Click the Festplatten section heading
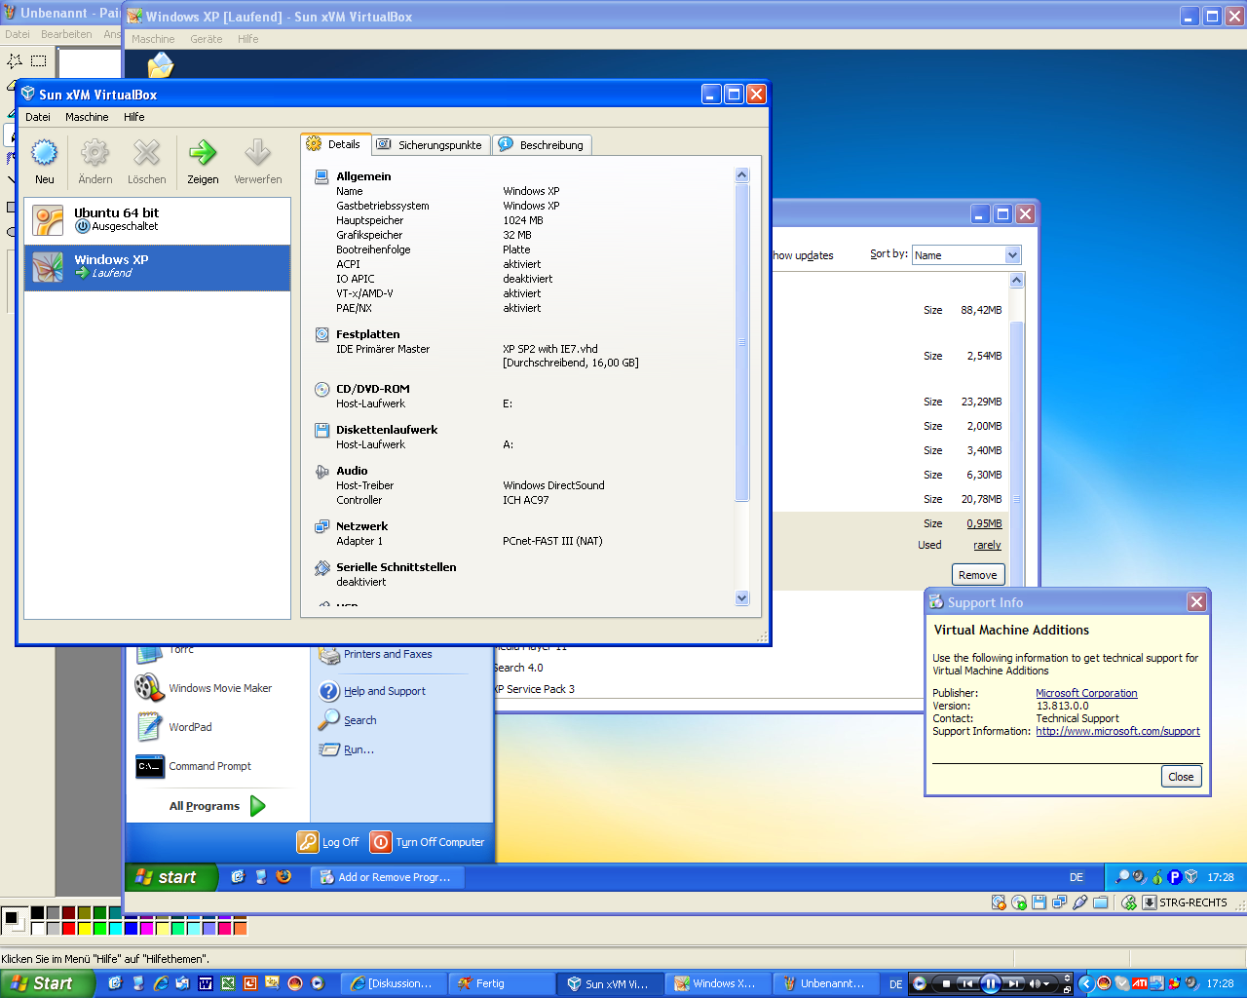Image resolution: width=1247 pixels, height=998 pixels. (367, 334)
